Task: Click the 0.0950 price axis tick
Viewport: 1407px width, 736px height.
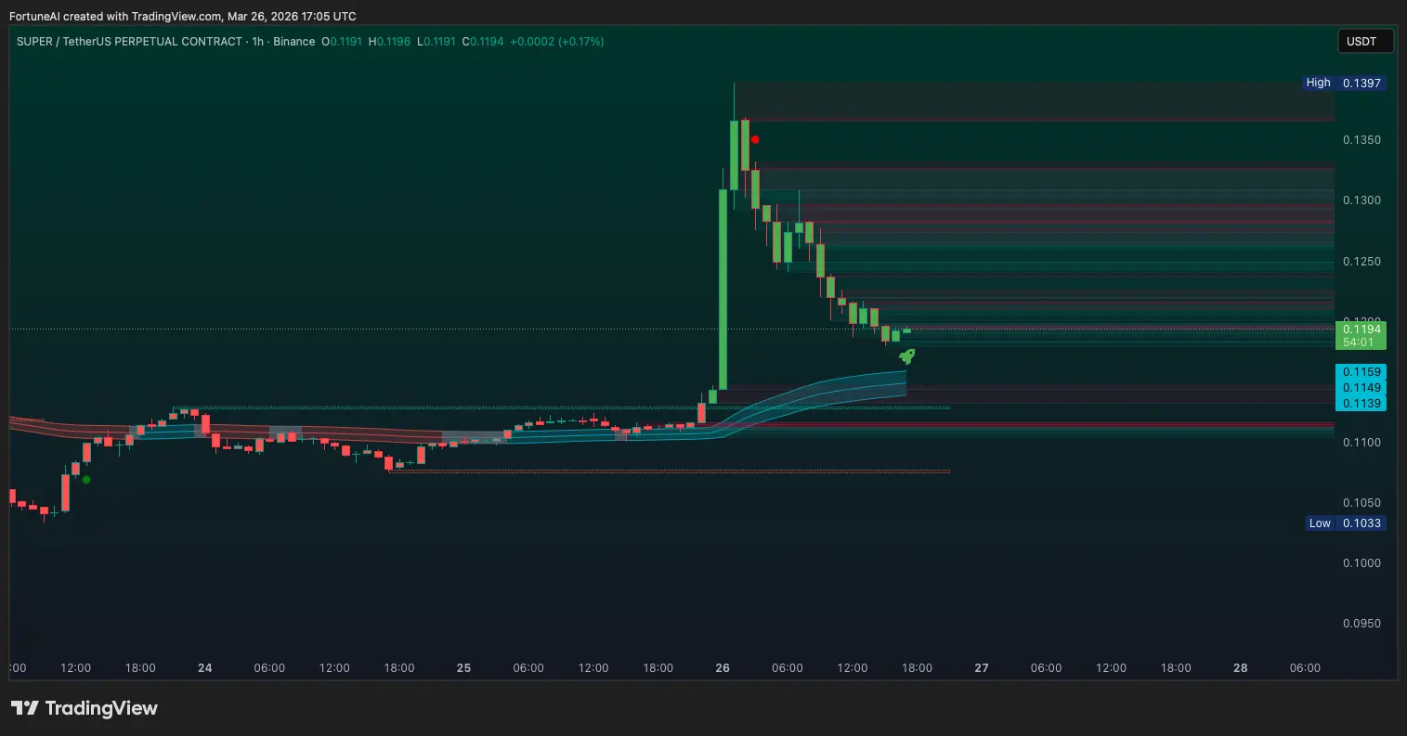Action: (x=1362, y=623)
